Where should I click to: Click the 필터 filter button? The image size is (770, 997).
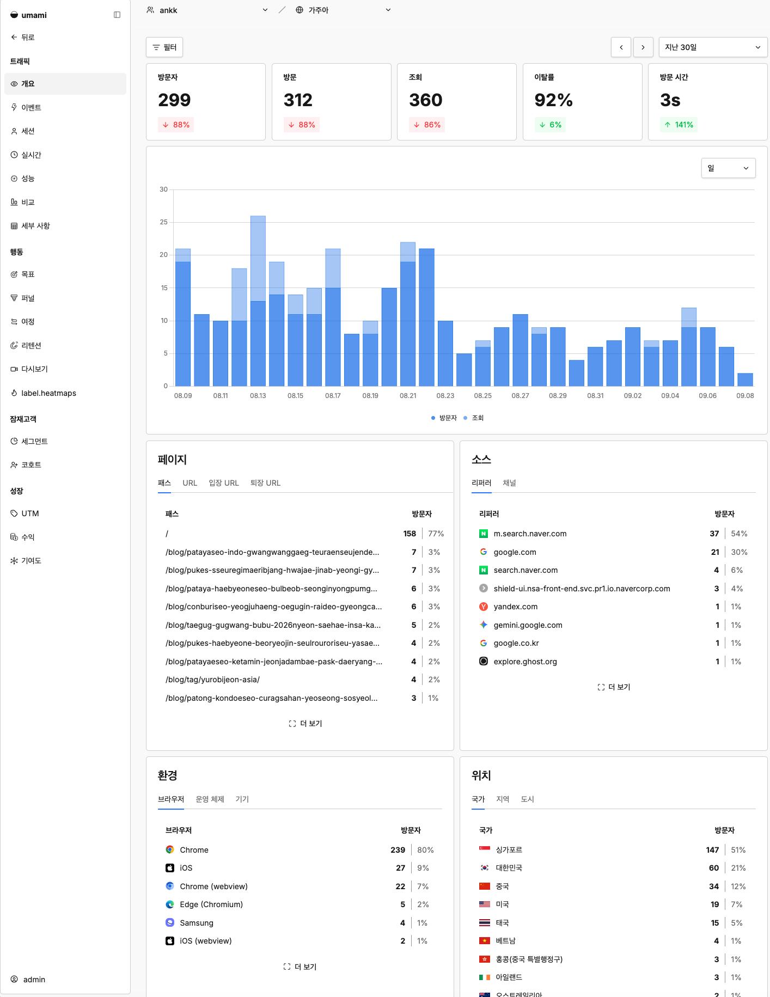point(164,47)
